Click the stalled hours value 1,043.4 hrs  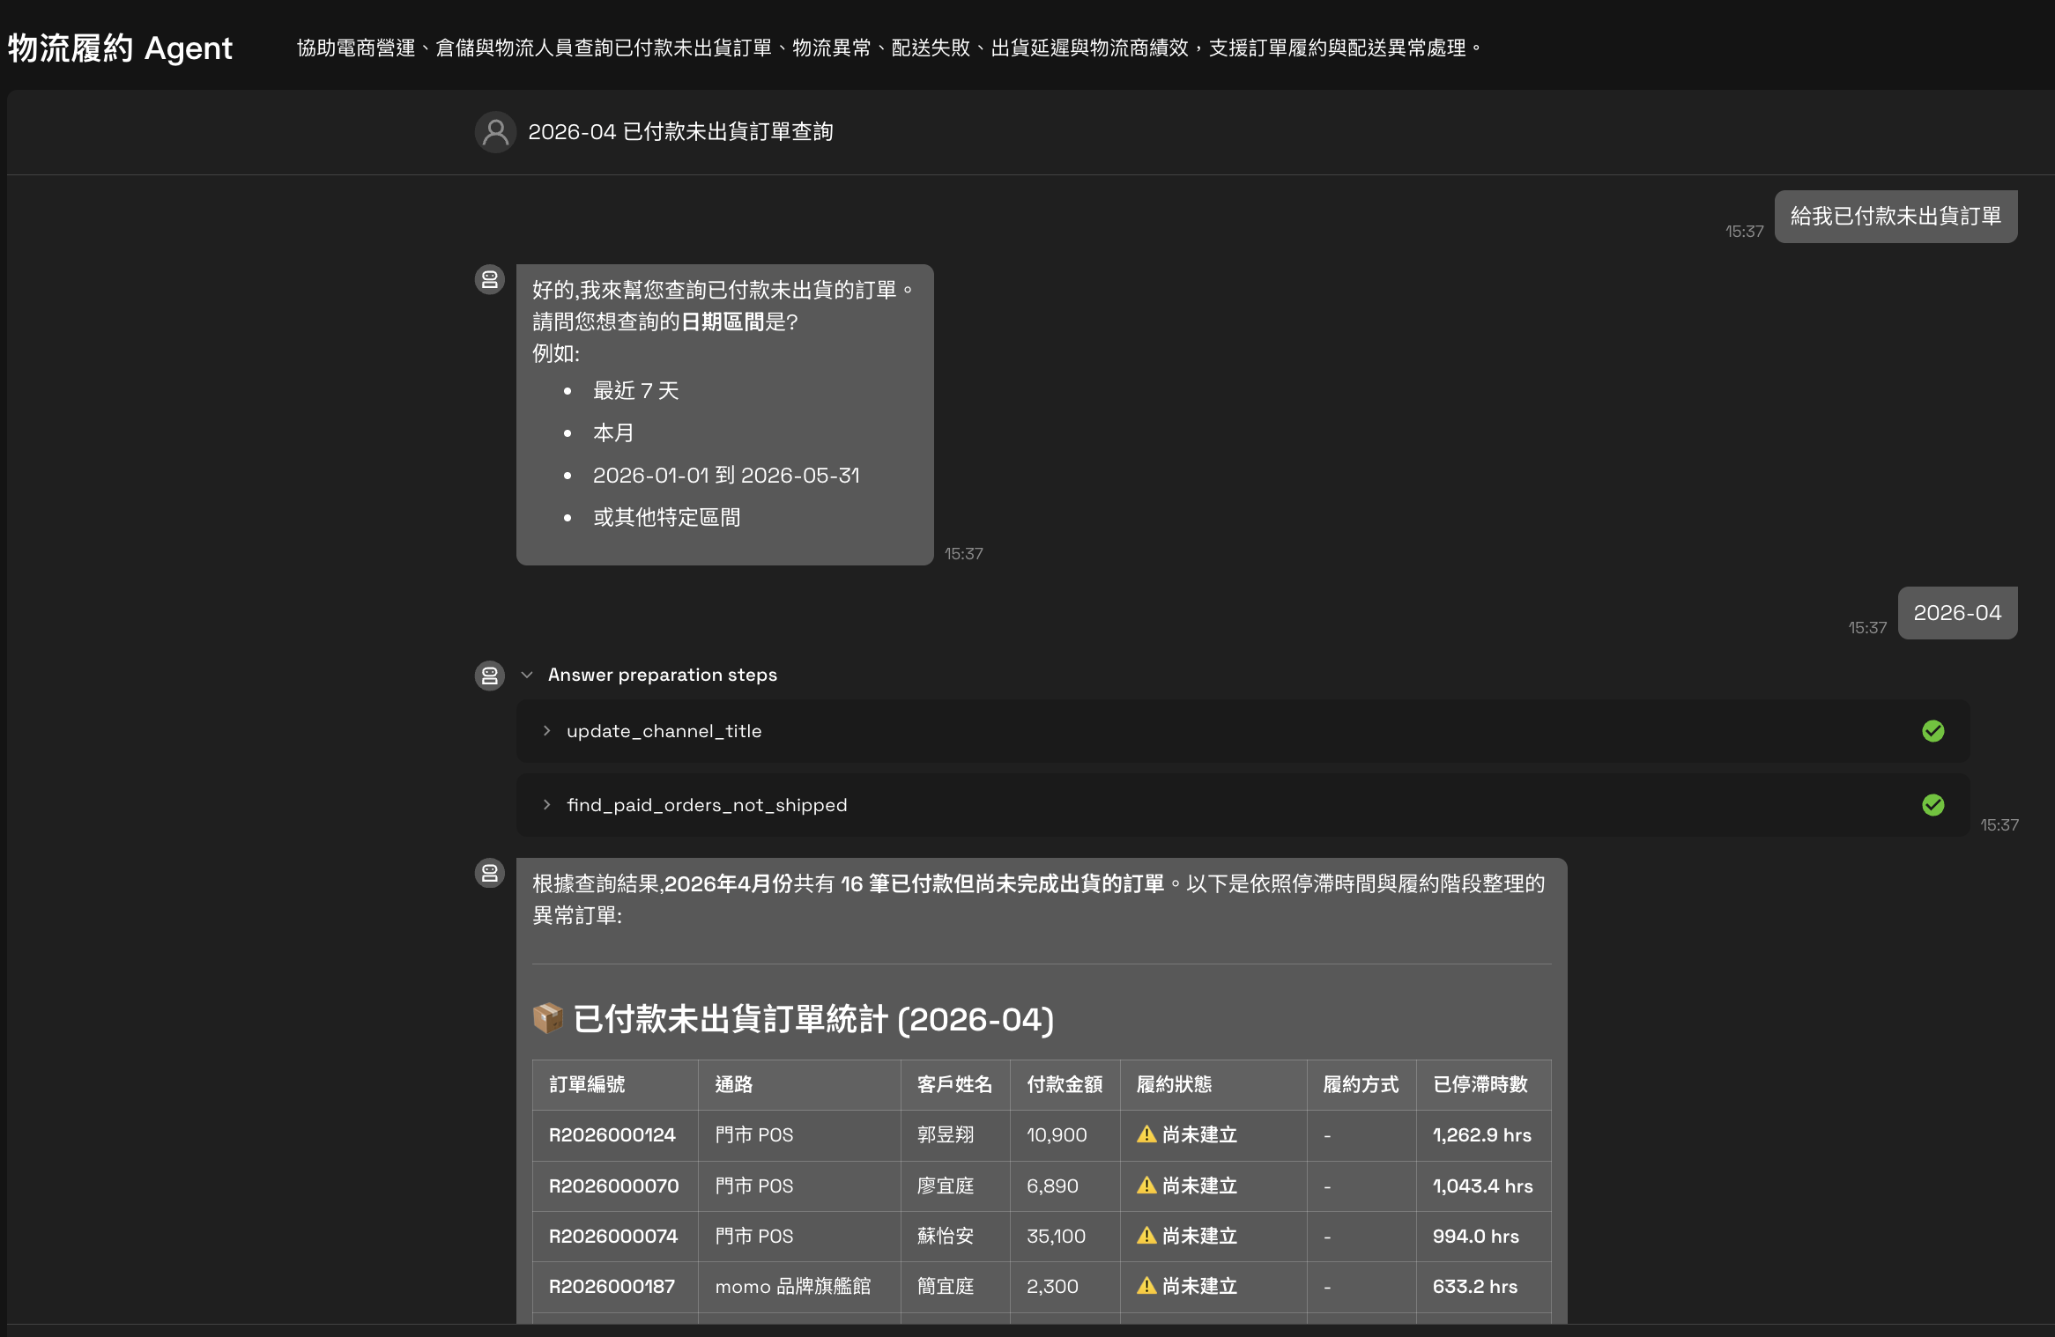pyautogui.click(x=1483, y=1186)
